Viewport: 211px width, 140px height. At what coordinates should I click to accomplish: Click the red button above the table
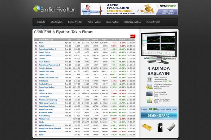133,36
